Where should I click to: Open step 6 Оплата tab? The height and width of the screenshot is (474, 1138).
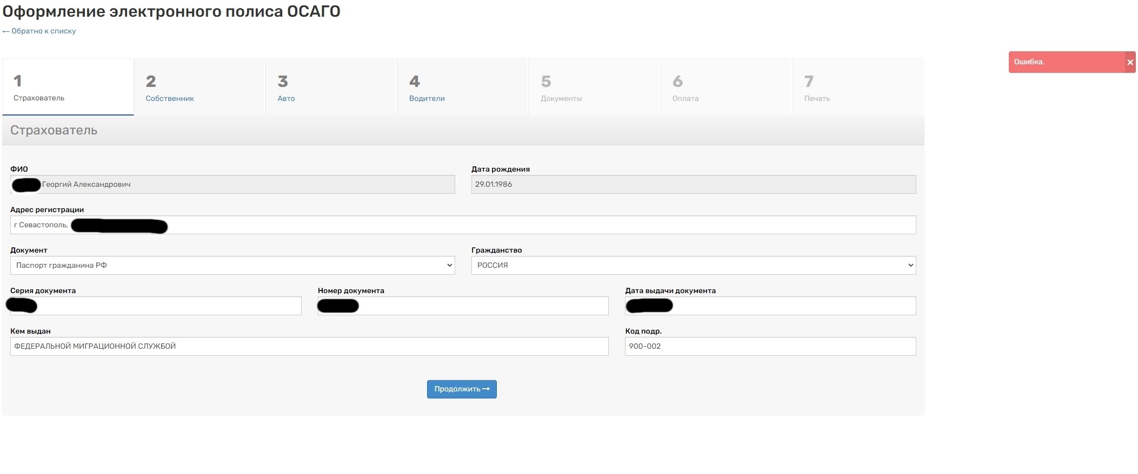pyautogui.click(x=726, y=87)
